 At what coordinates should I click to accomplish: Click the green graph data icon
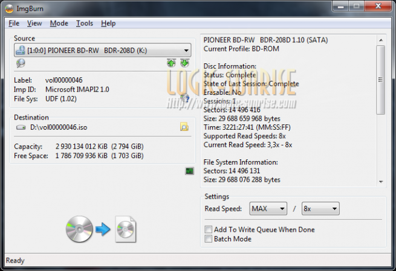click(189, 171)
